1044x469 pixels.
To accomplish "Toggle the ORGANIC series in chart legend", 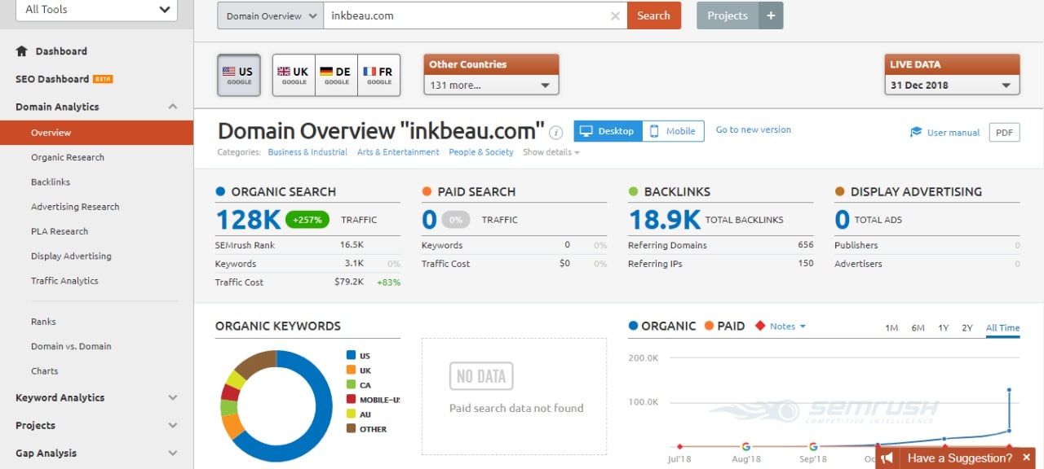I will coord(661,326).
